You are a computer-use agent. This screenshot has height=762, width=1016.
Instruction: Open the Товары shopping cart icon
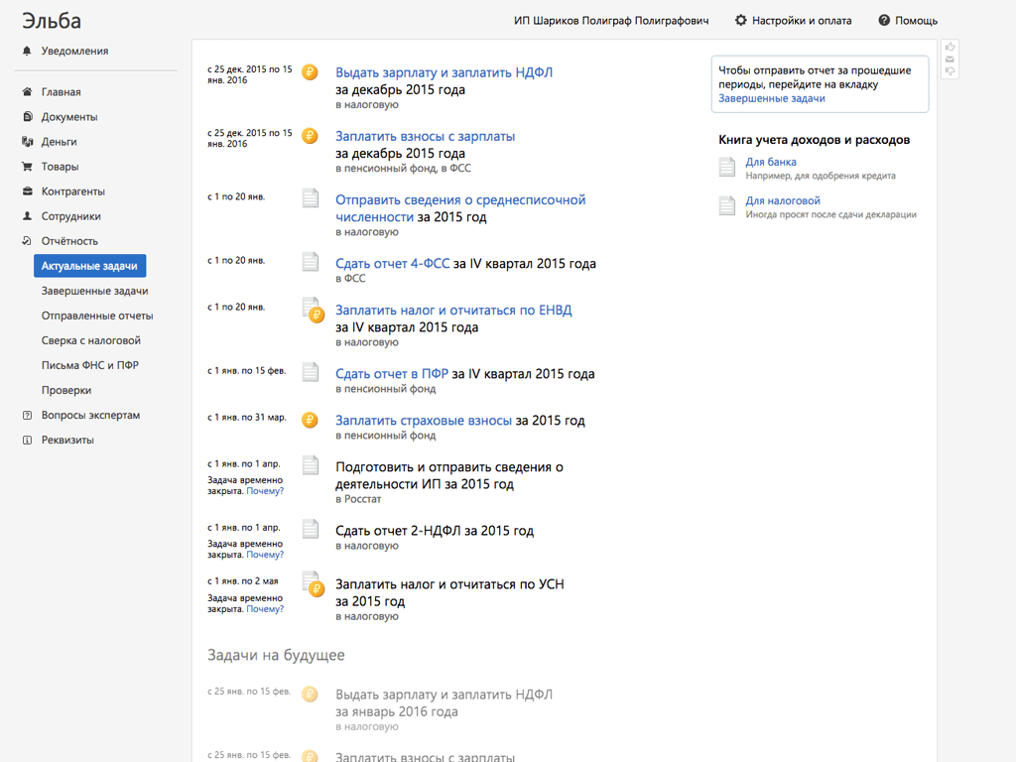click(x=27, y=167)
